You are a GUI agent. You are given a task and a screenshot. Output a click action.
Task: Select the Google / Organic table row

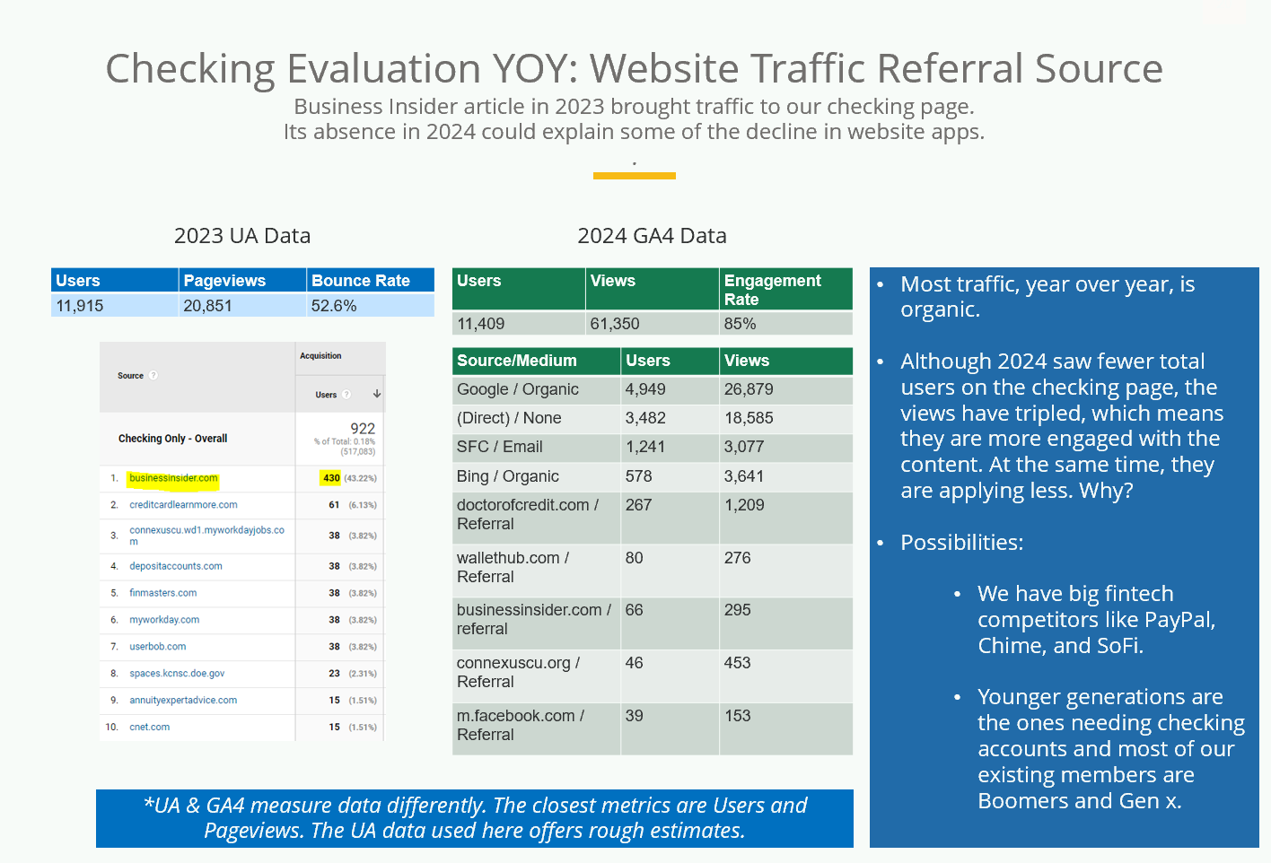click(652, 389)
